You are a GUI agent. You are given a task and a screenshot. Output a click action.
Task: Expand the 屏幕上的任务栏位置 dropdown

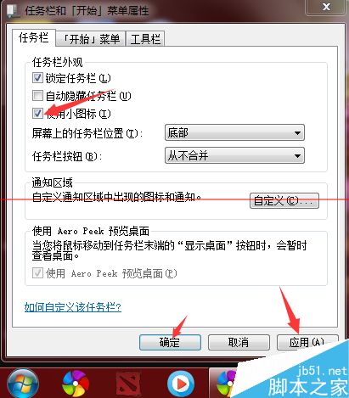pos(234,132)
